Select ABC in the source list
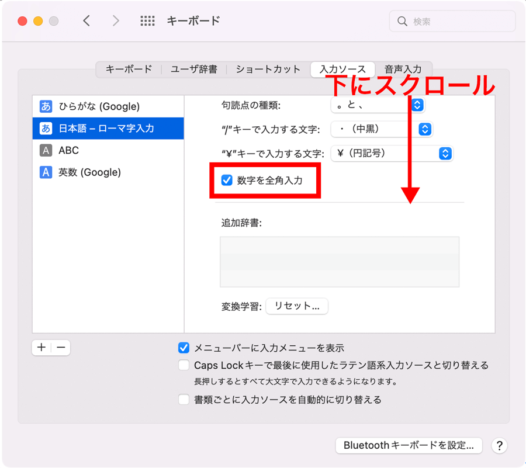The image size is (526, 468). (108, 150)
